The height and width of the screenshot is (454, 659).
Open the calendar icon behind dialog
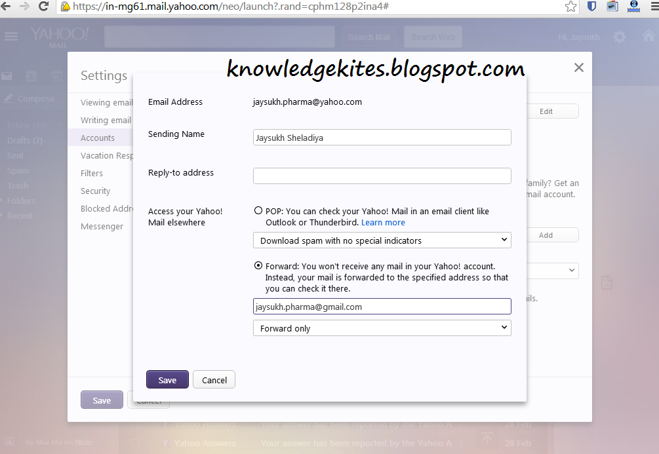(56, 76)
